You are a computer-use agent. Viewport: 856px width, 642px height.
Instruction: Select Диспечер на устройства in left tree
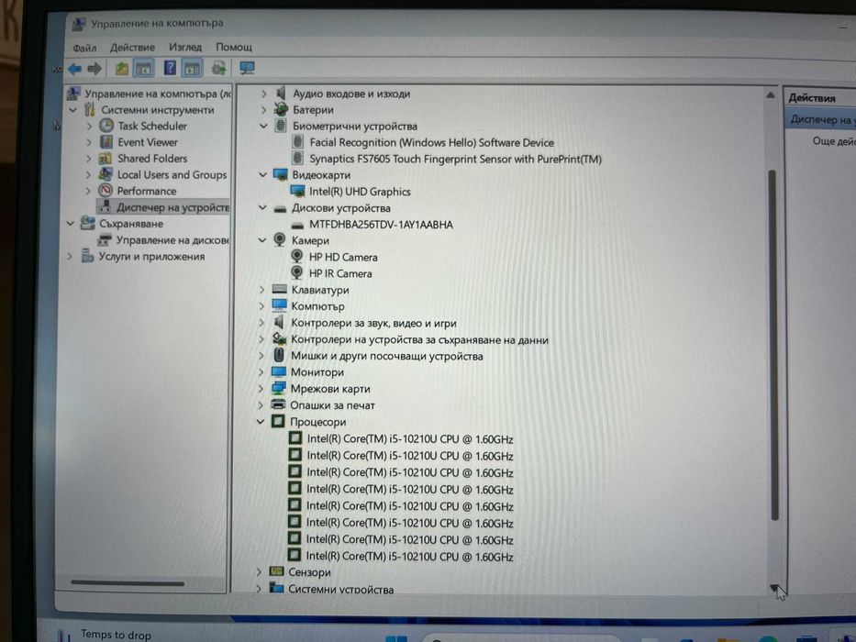(172, 207)
